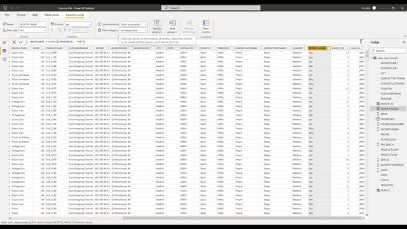Viewport: 407px width, 229px height.
Task: Expand the formula bar with the chevron
Action: tap(365, 42)
